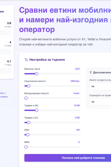This screenshot has height=167, width=111.
Task: Adjust the SMS slider handle
Action: click(x=28, y=135)
